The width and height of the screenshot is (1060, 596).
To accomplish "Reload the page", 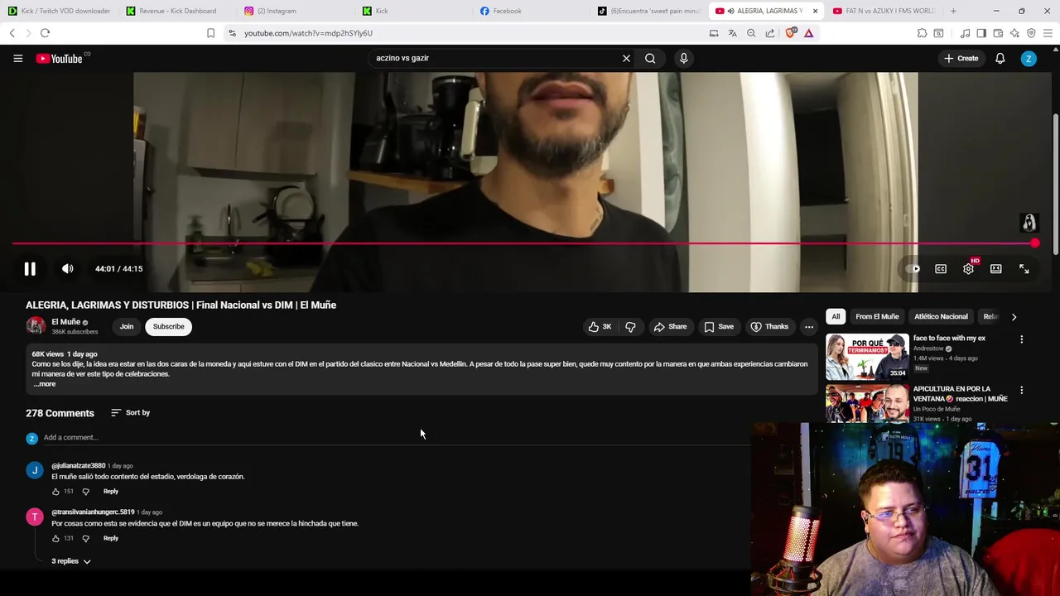I will click(45, 33).
